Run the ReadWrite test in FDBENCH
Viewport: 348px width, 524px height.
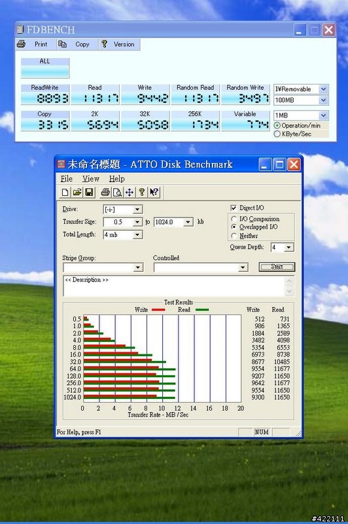pos(45,94)
